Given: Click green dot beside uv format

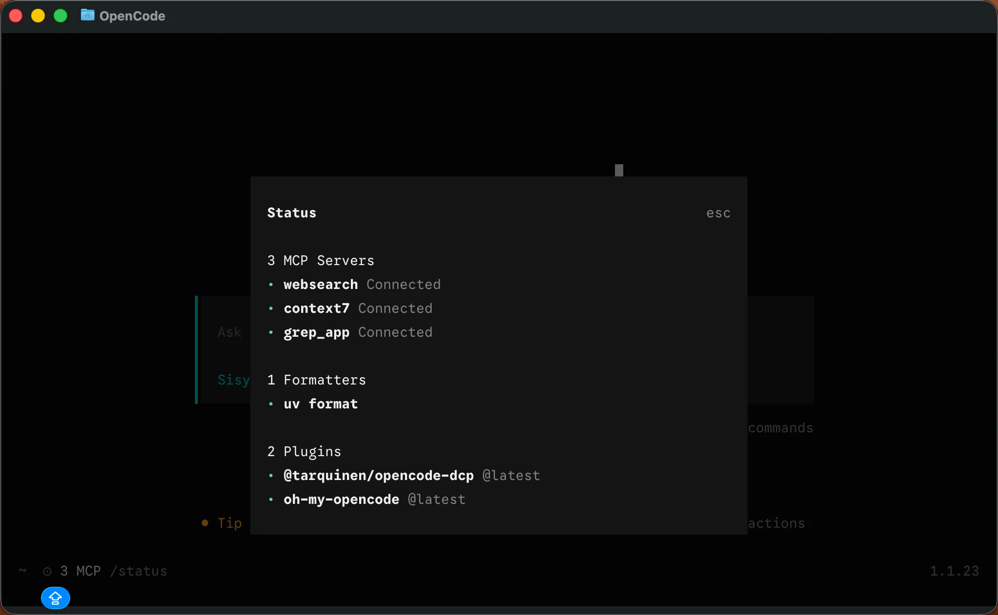Looking at the screenshot, I should tap(271, 404).
